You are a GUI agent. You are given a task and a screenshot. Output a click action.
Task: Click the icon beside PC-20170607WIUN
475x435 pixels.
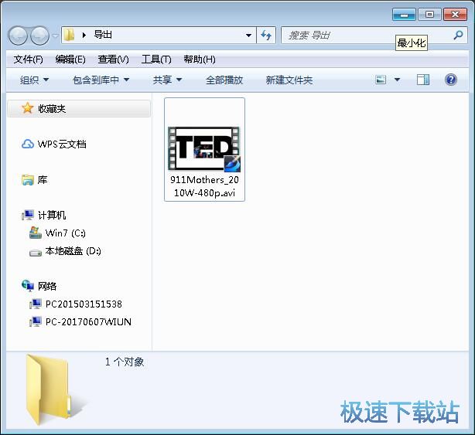click(36, 321)
